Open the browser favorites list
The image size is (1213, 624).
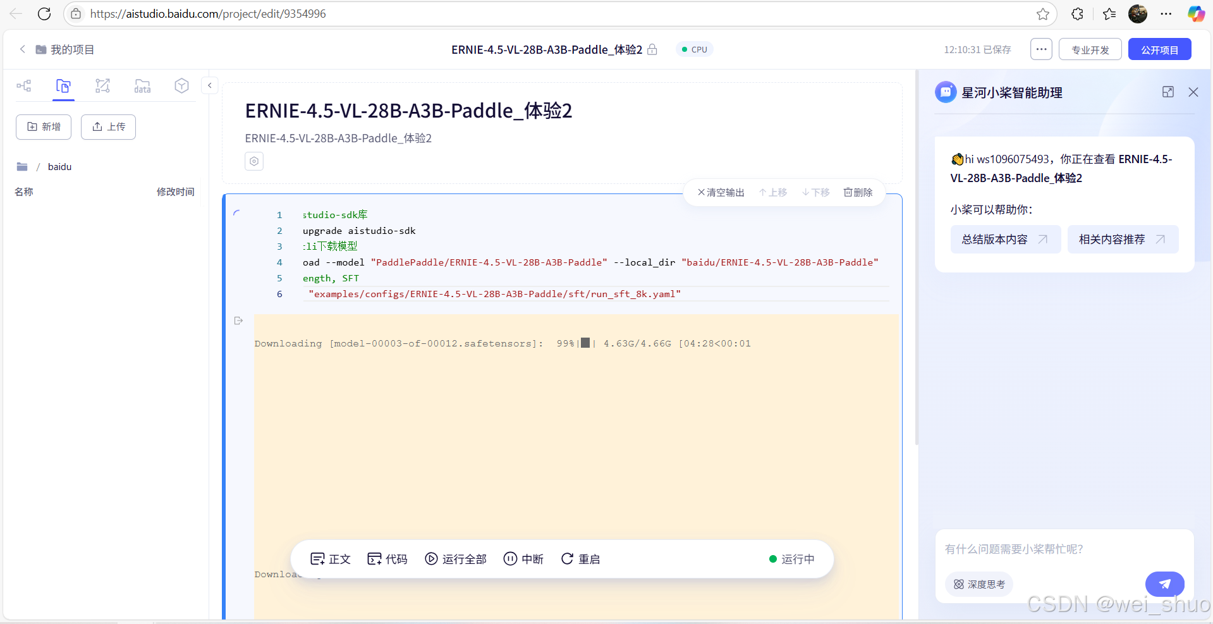pyautogui.click(x=1109, y=14)
